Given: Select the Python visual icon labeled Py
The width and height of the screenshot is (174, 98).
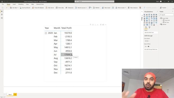Looking at the screenshot, I should pos(156,23).
